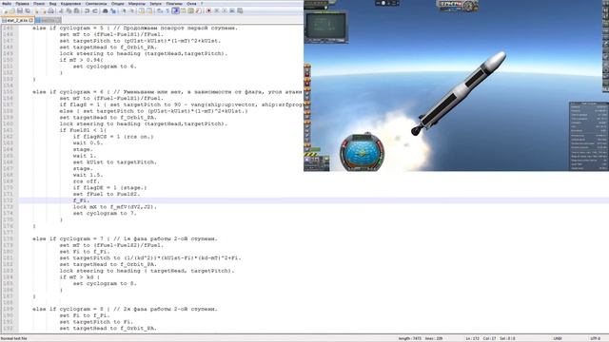Open the Поиск menu
The width and height of the screenshot is (609, 342).
pos(39,4)
